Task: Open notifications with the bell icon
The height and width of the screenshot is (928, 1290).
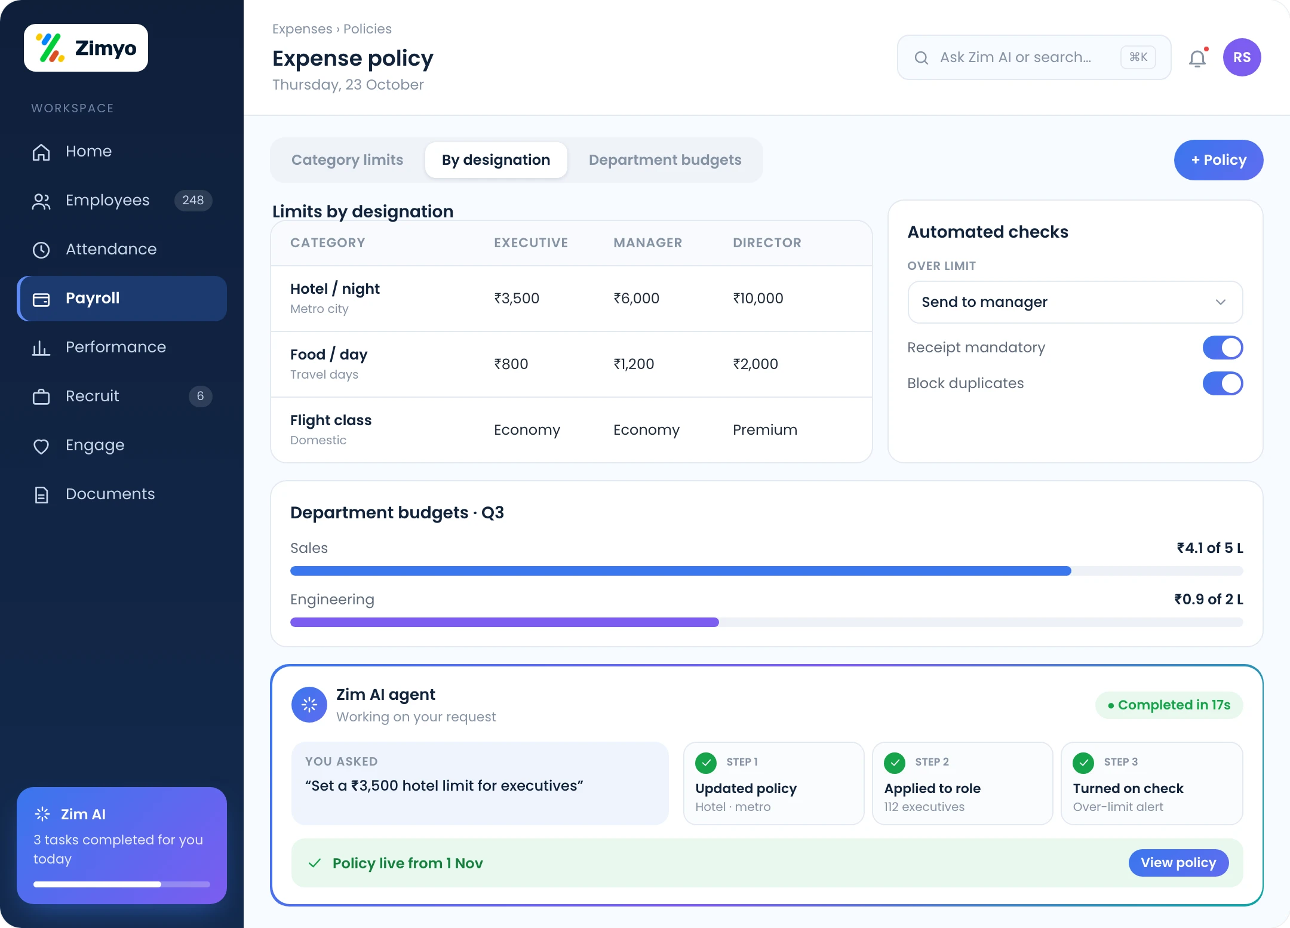Action: point(1197,58)
